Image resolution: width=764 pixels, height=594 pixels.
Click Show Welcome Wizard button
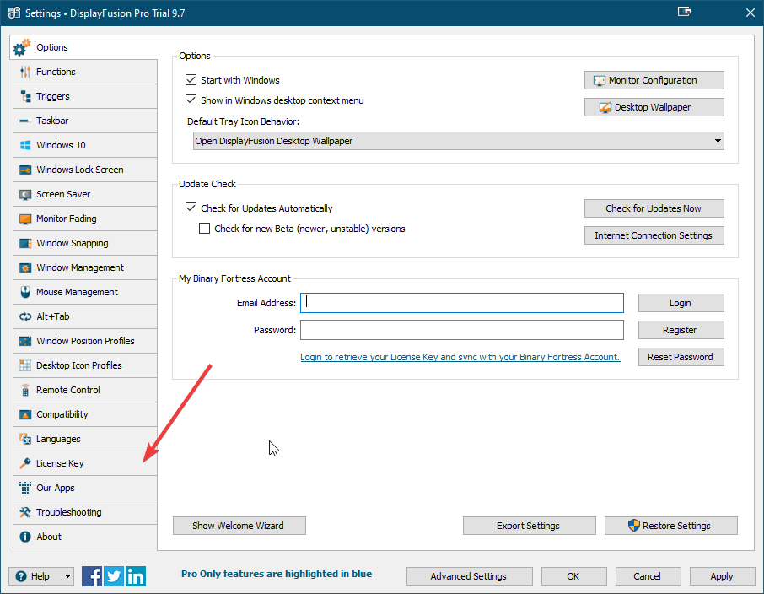point(239,526)
